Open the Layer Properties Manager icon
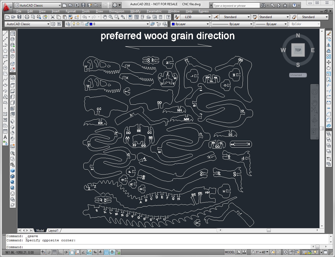Viewport: 335px width, 257px height. coord(68,24)
